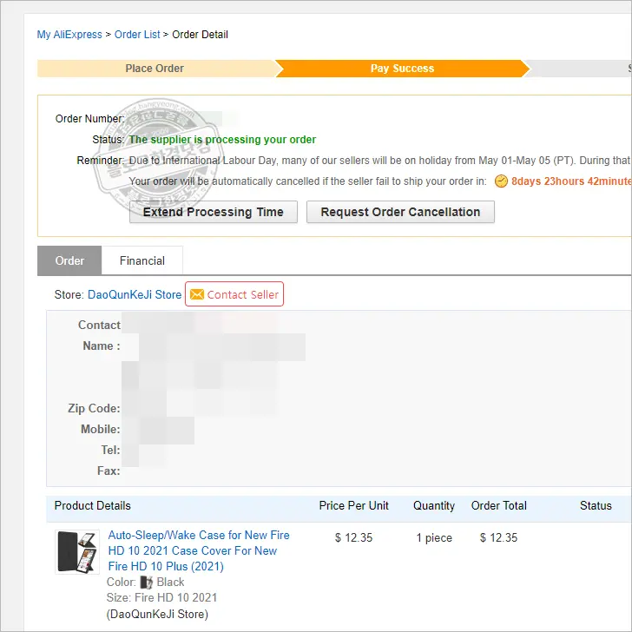Open DaoQunKeJi Store link beside Store label
This screenshot has width=632, height=632.
pos(135,294)
